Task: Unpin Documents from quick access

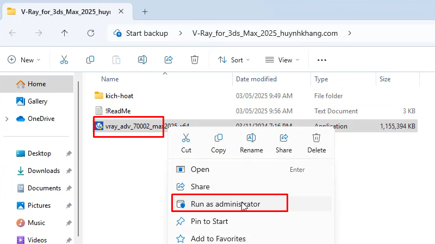Action: point(69,188)
